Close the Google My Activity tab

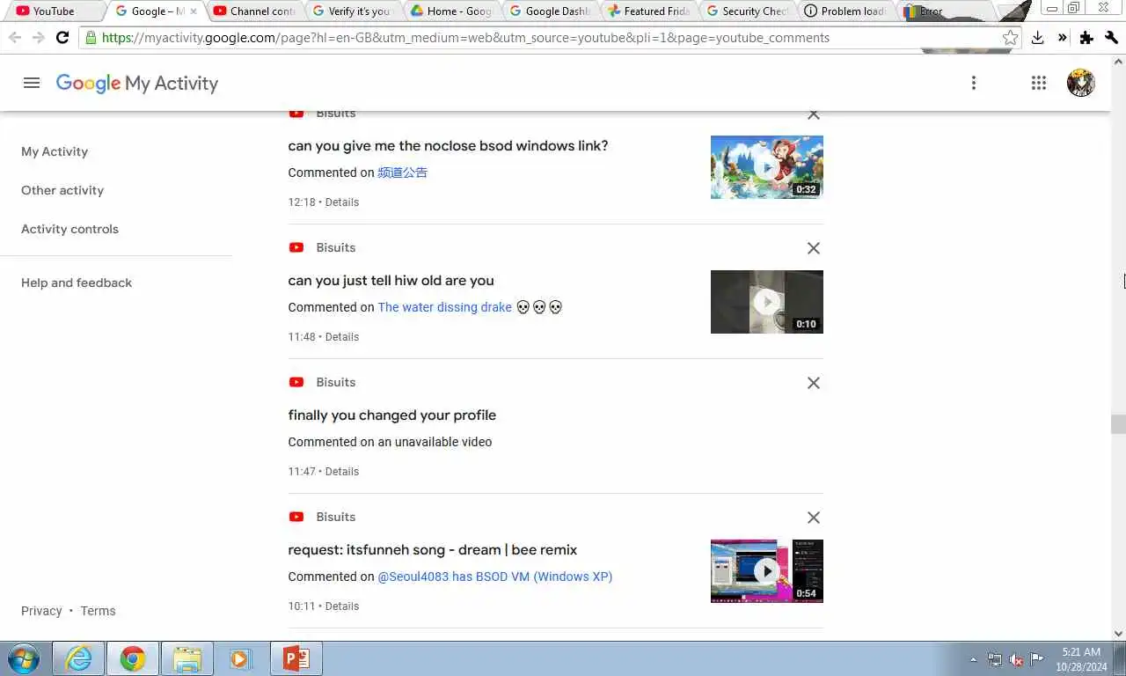coord(194,11)
